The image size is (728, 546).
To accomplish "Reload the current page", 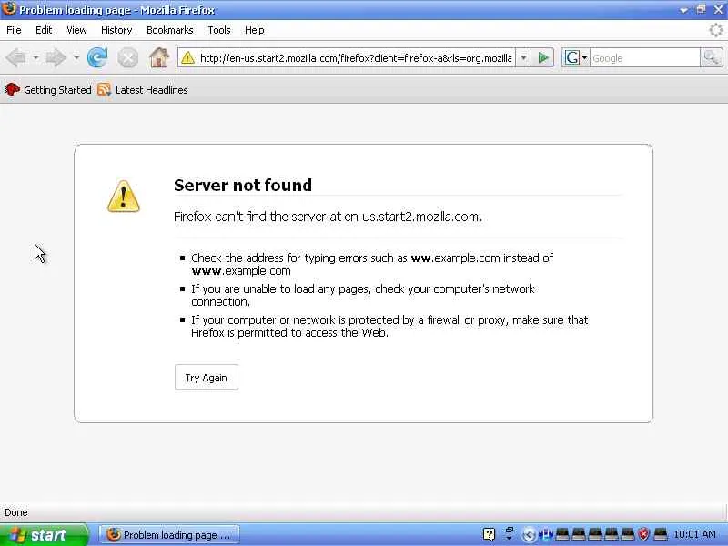I will click(97, 58).
